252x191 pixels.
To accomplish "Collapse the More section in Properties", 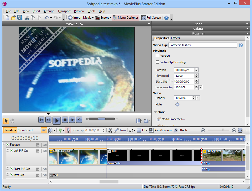I will pos(155,112).
